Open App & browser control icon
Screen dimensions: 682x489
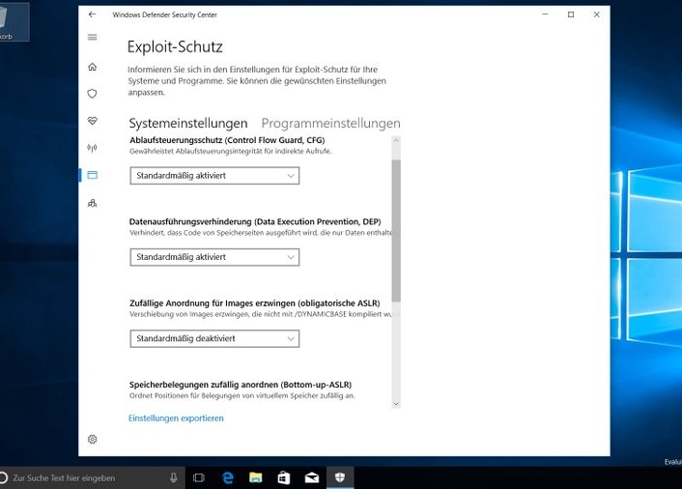coord(92,175)
